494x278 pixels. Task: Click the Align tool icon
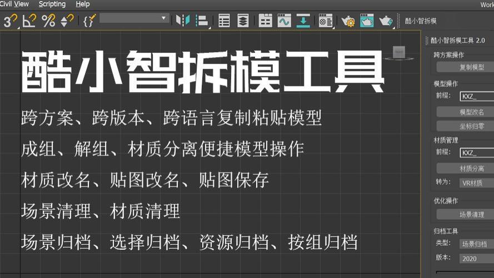click(202, 21)
